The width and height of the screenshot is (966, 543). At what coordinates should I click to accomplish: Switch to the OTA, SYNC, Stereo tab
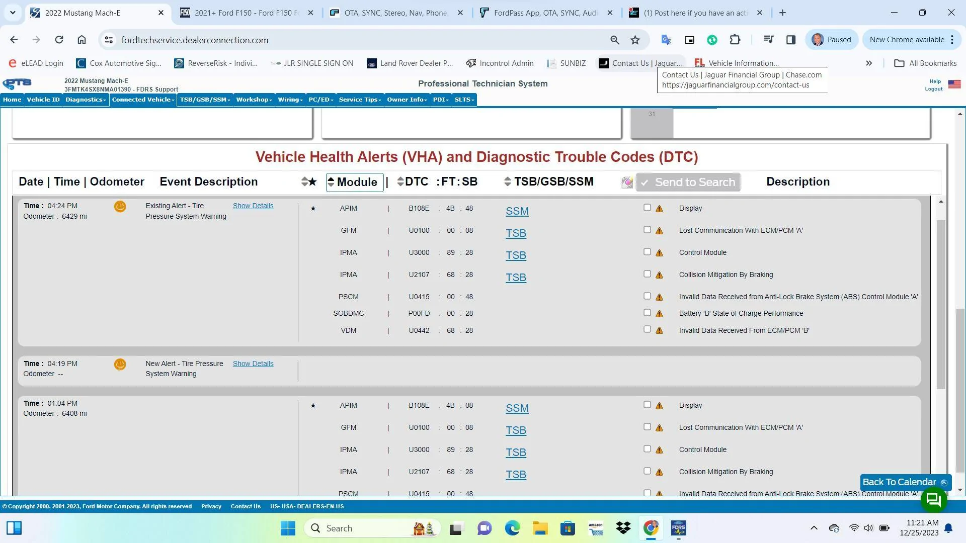click(x=396, y=13)
